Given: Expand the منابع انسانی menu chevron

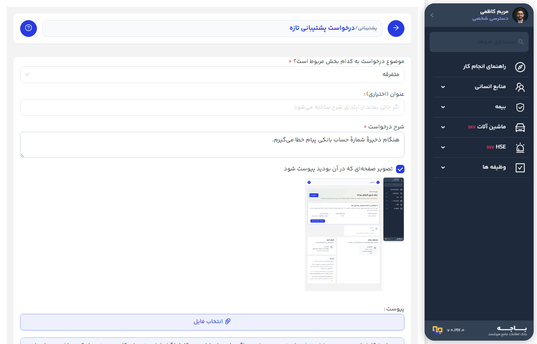Looking at the screenshot, I should (x=443, y=87).
